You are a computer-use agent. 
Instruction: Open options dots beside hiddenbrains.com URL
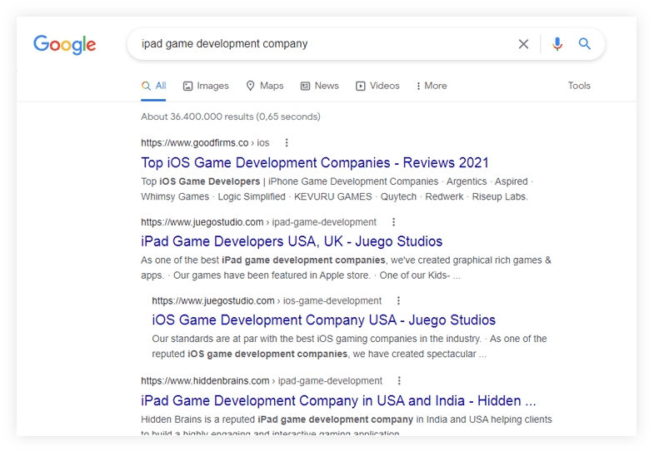tap(400, 381)
